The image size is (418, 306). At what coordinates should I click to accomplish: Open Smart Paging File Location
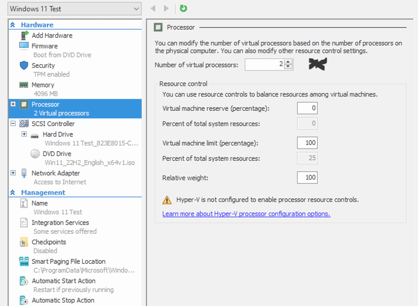point(68,262)
